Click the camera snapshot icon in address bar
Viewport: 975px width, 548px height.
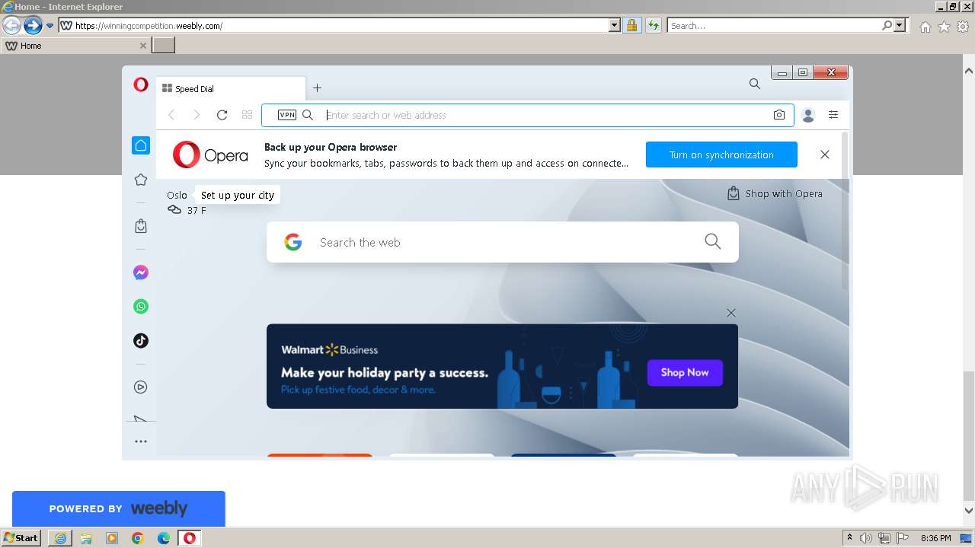(x=778, y=115)
